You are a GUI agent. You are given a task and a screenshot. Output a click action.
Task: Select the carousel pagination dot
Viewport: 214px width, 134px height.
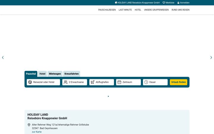(108, 96)
